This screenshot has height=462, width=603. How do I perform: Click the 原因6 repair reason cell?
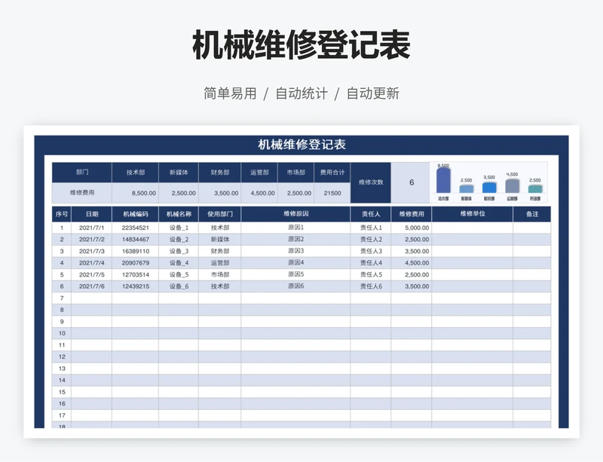coord(295,286)
